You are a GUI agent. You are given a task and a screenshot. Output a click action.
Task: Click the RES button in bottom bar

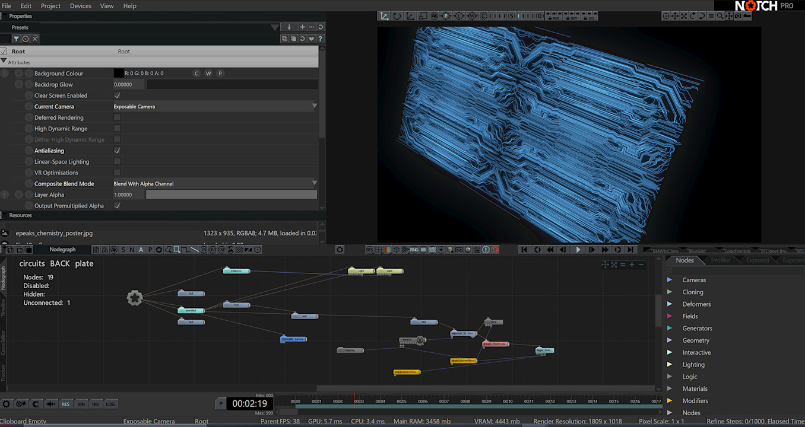tap(65, 404)
